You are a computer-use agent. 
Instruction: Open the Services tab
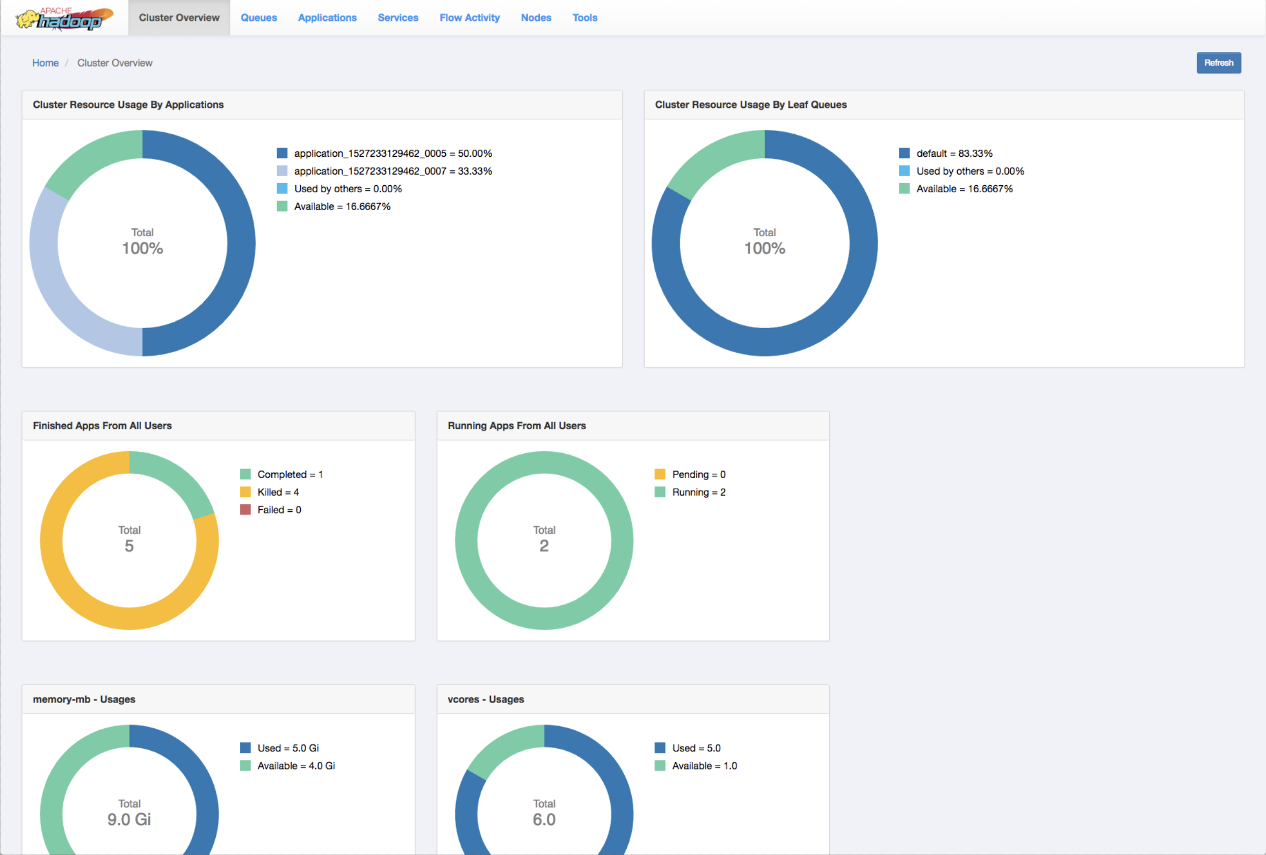(x=397, y=17)
